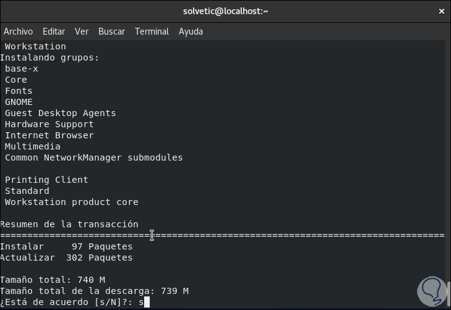The image size is (451, 310).
Task: Open the Editar menu
Action: 54,31
